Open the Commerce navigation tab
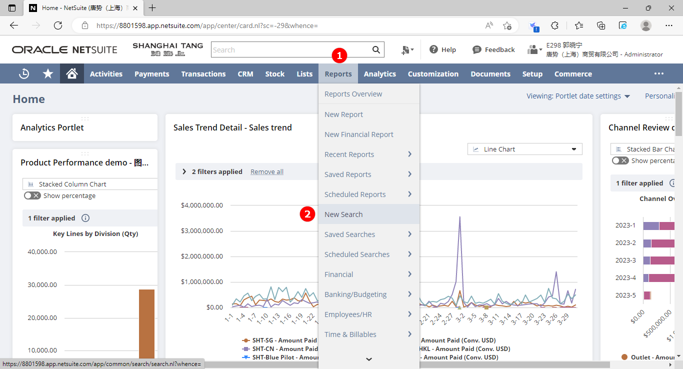 [573, 74]
